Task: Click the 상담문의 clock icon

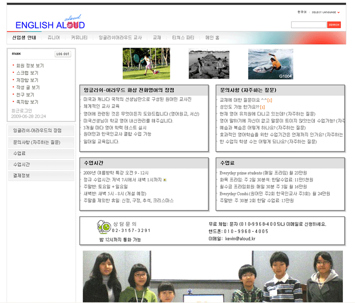Action: pos(104,226)
